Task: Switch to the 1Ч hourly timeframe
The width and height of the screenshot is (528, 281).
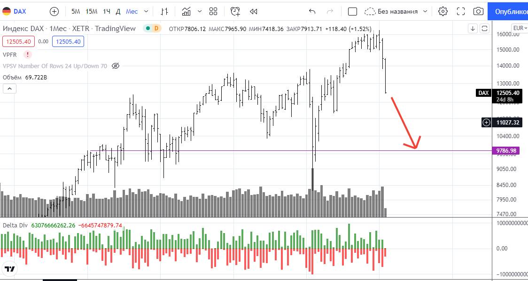Action: [107, 11]
